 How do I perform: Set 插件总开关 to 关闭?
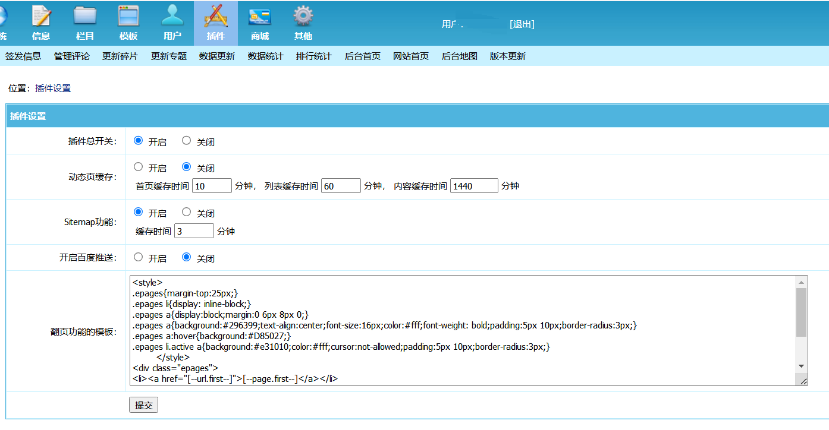click(187, 141)
